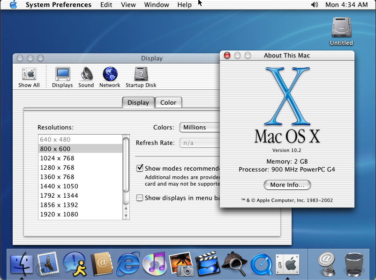
Task: Open the Network globe icon
Action: (x=110, y=77)
